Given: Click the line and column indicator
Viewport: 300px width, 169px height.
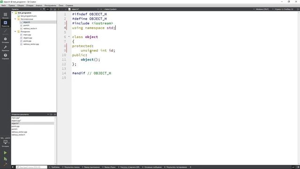Looking at the screenshot, I should pos(284,9).
